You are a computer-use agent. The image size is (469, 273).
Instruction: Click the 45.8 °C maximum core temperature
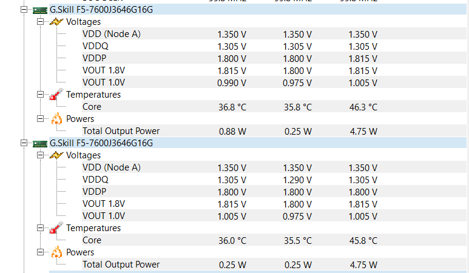pos(363,240)
